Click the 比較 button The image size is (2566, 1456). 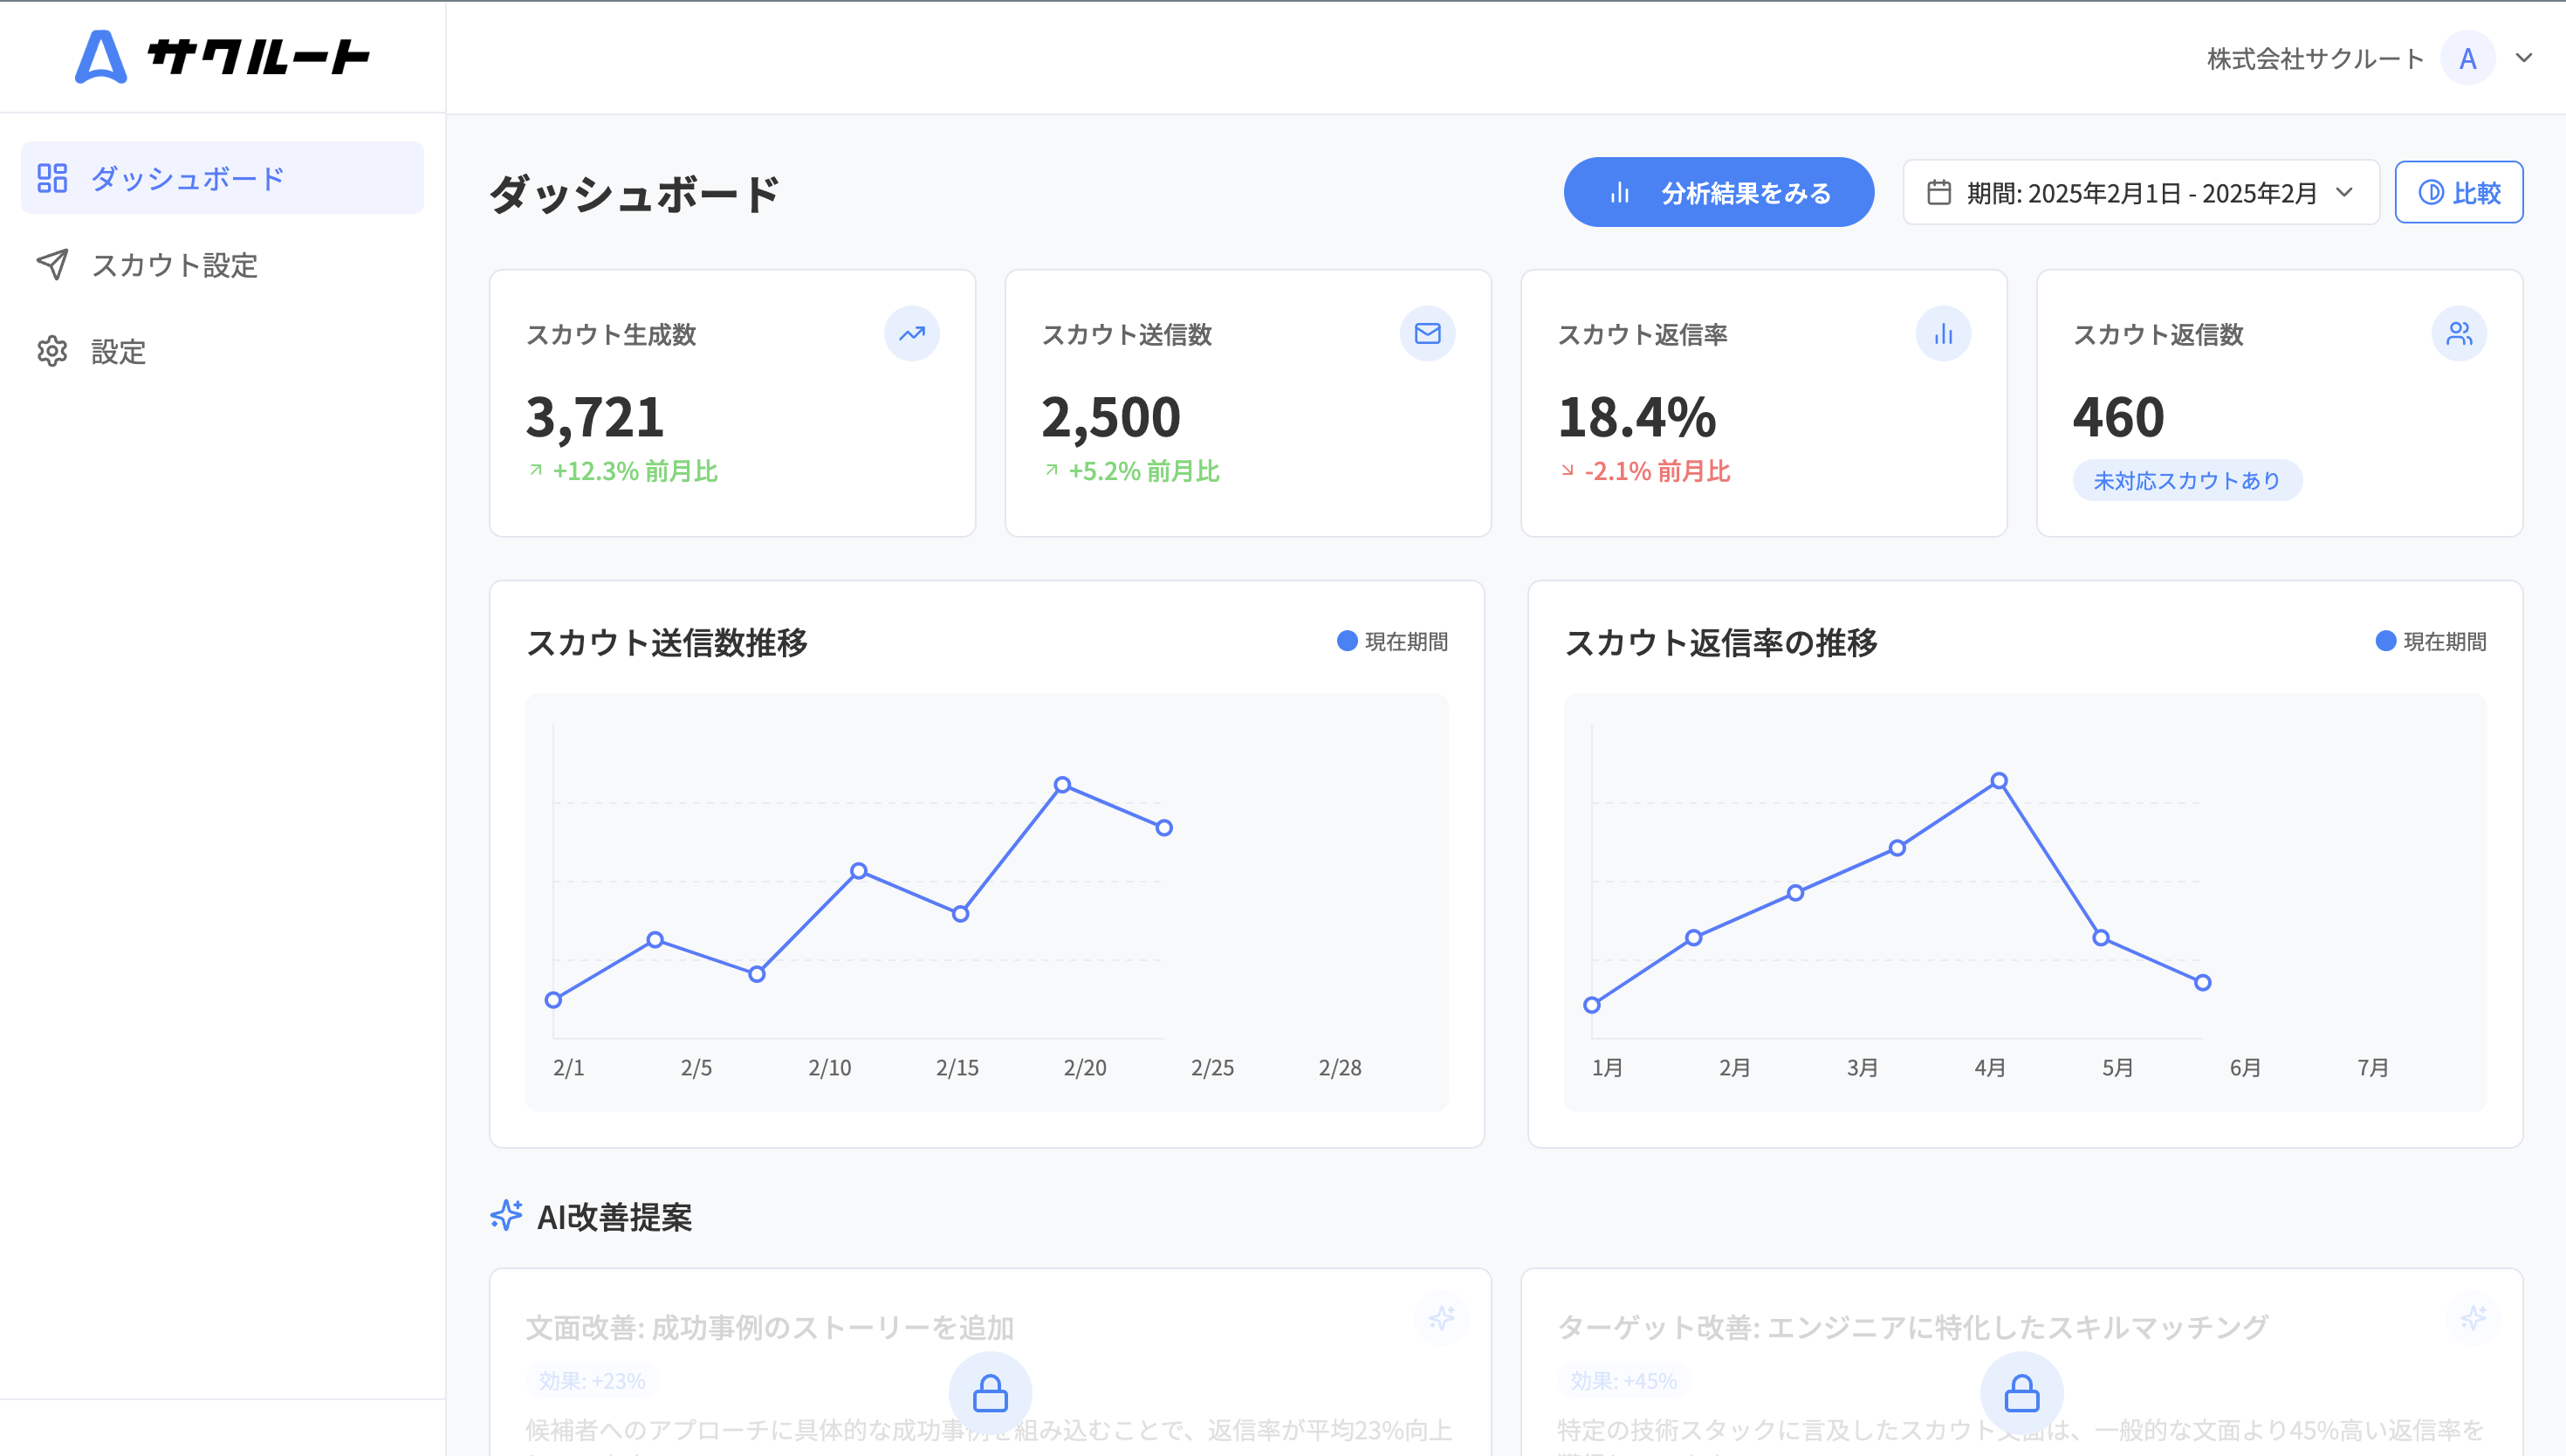[x=2458, y=192]
